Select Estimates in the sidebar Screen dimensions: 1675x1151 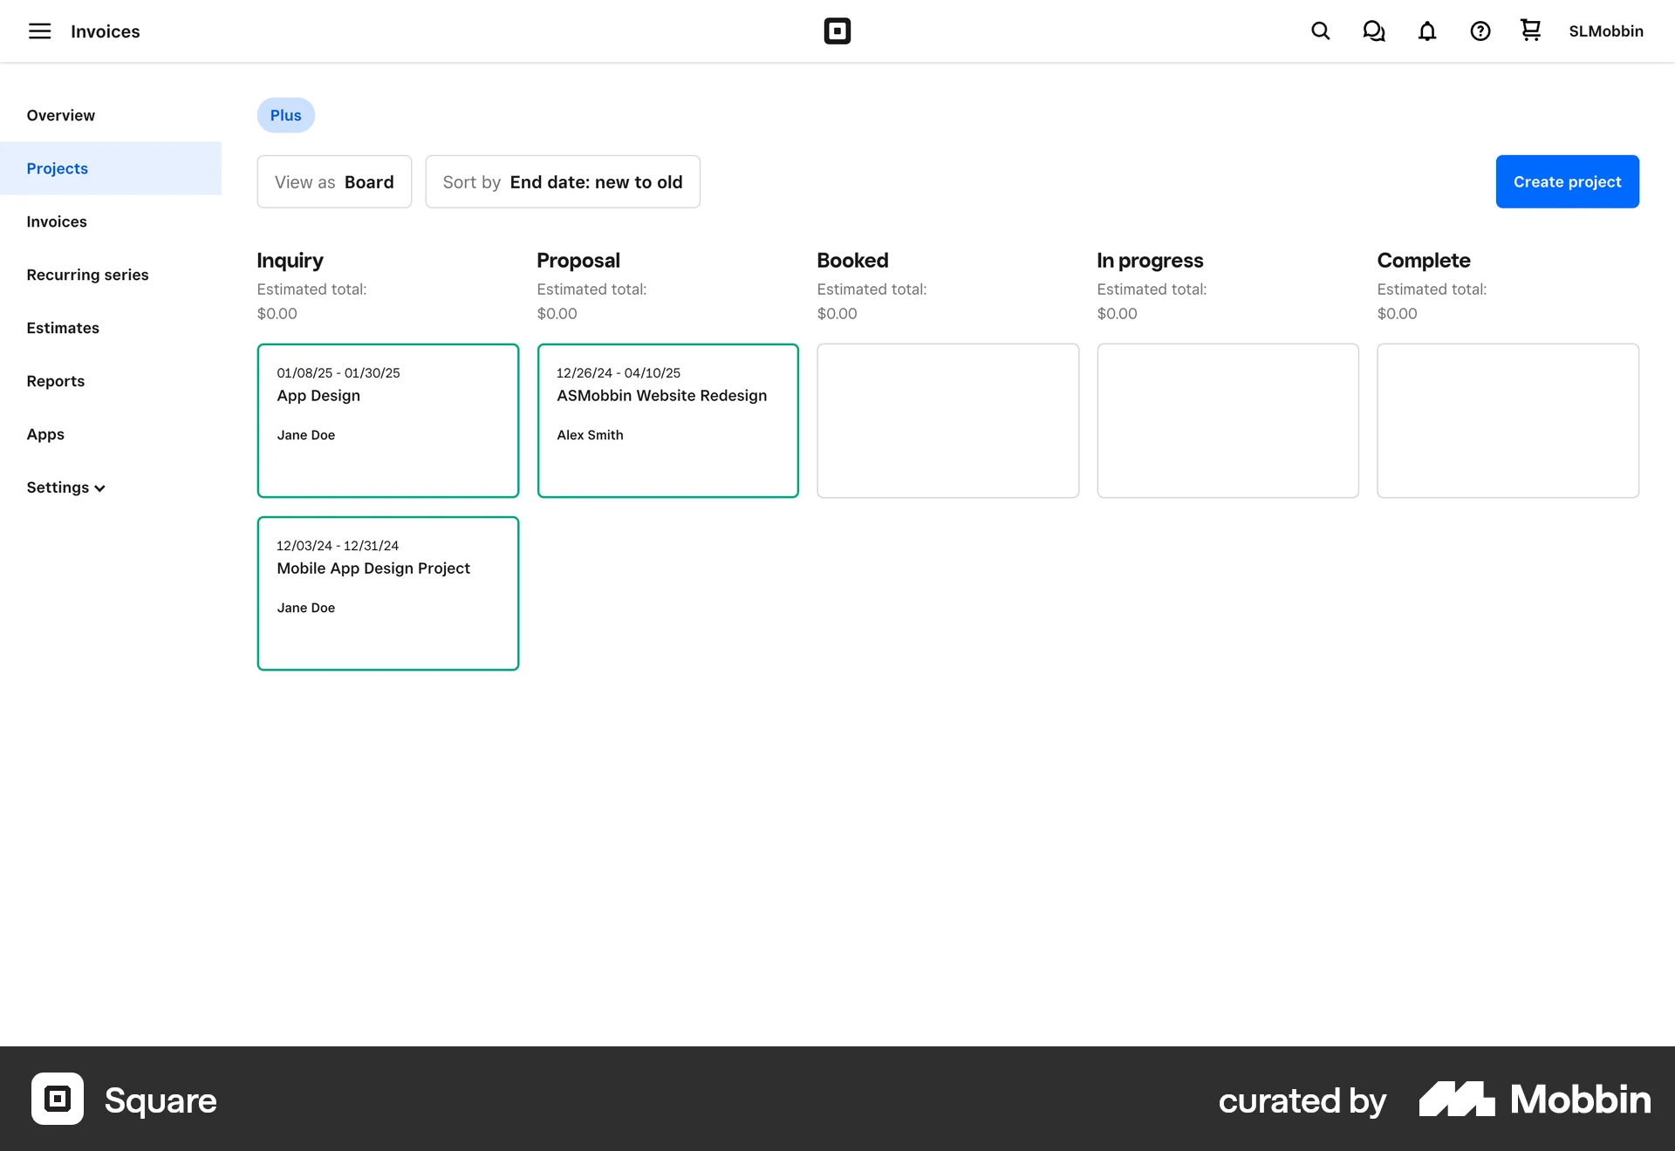62,328
